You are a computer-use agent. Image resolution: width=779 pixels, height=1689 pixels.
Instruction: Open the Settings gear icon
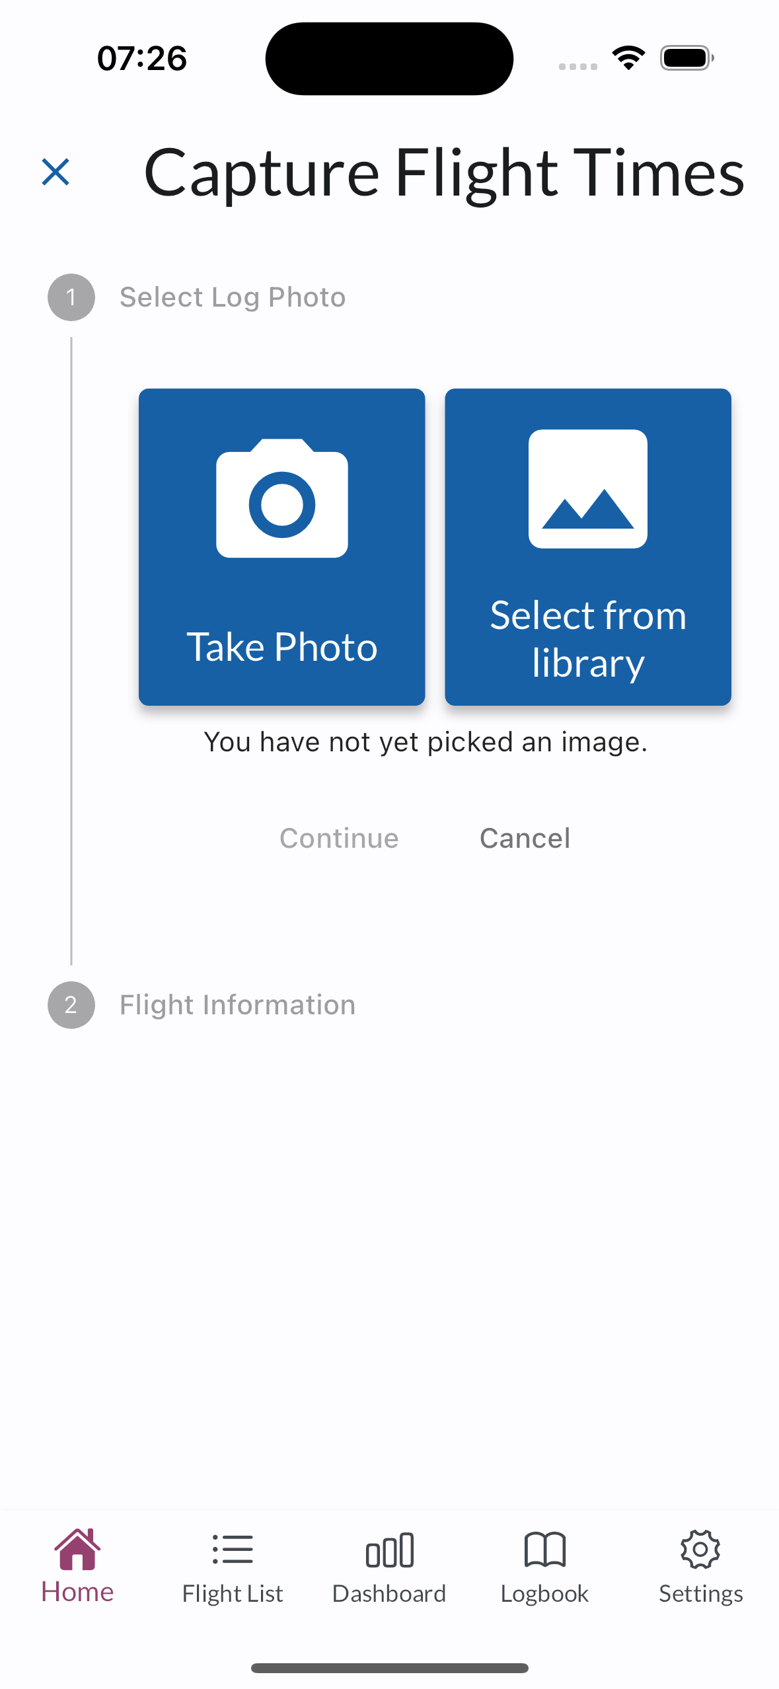pos(700,1549)
